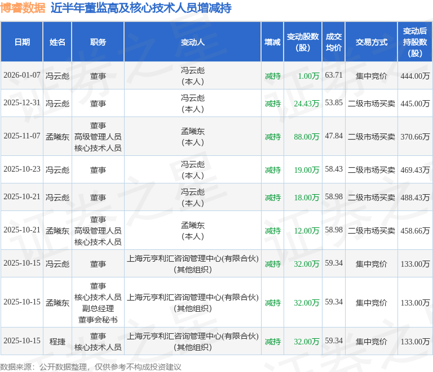Click the 交易方式 column header
The image size is (433, 372).
tap(371, 42)
